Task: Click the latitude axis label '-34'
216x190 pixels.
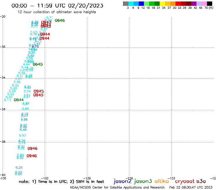Action: point(3,78)
